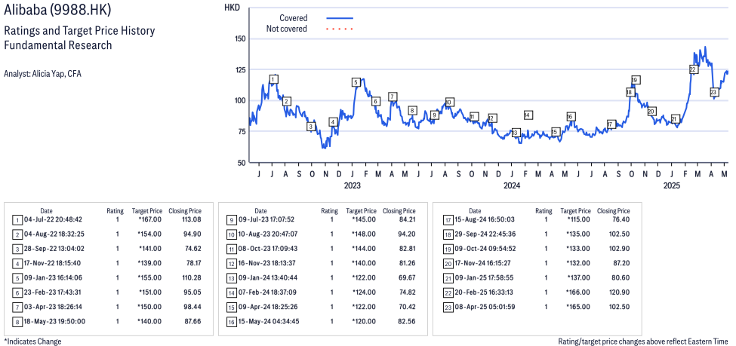This screenshot has width=736, height=346.
Task: Click the HKD axis unit label
Action: [x=232, y=8]
